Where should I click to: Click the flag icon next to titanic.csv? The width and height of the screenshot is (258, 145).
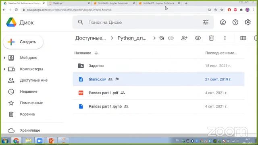(117, 79)
